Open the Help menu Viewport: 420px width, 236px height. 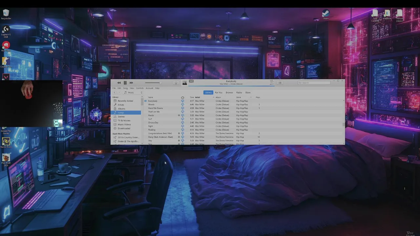coord(157,88)
